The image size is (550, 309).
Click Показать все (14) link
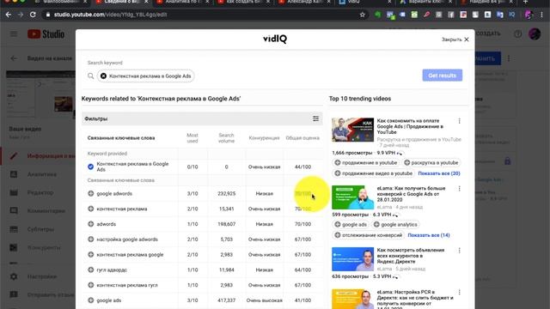(x=429, y=235)
